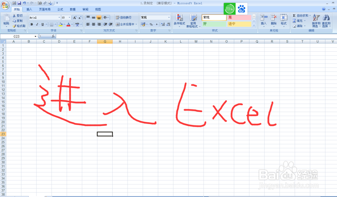Viewport: 337px width, 197px height.
Task: Toggle bottom vertical alignment (highlighted)
Action: pos(99,17)
